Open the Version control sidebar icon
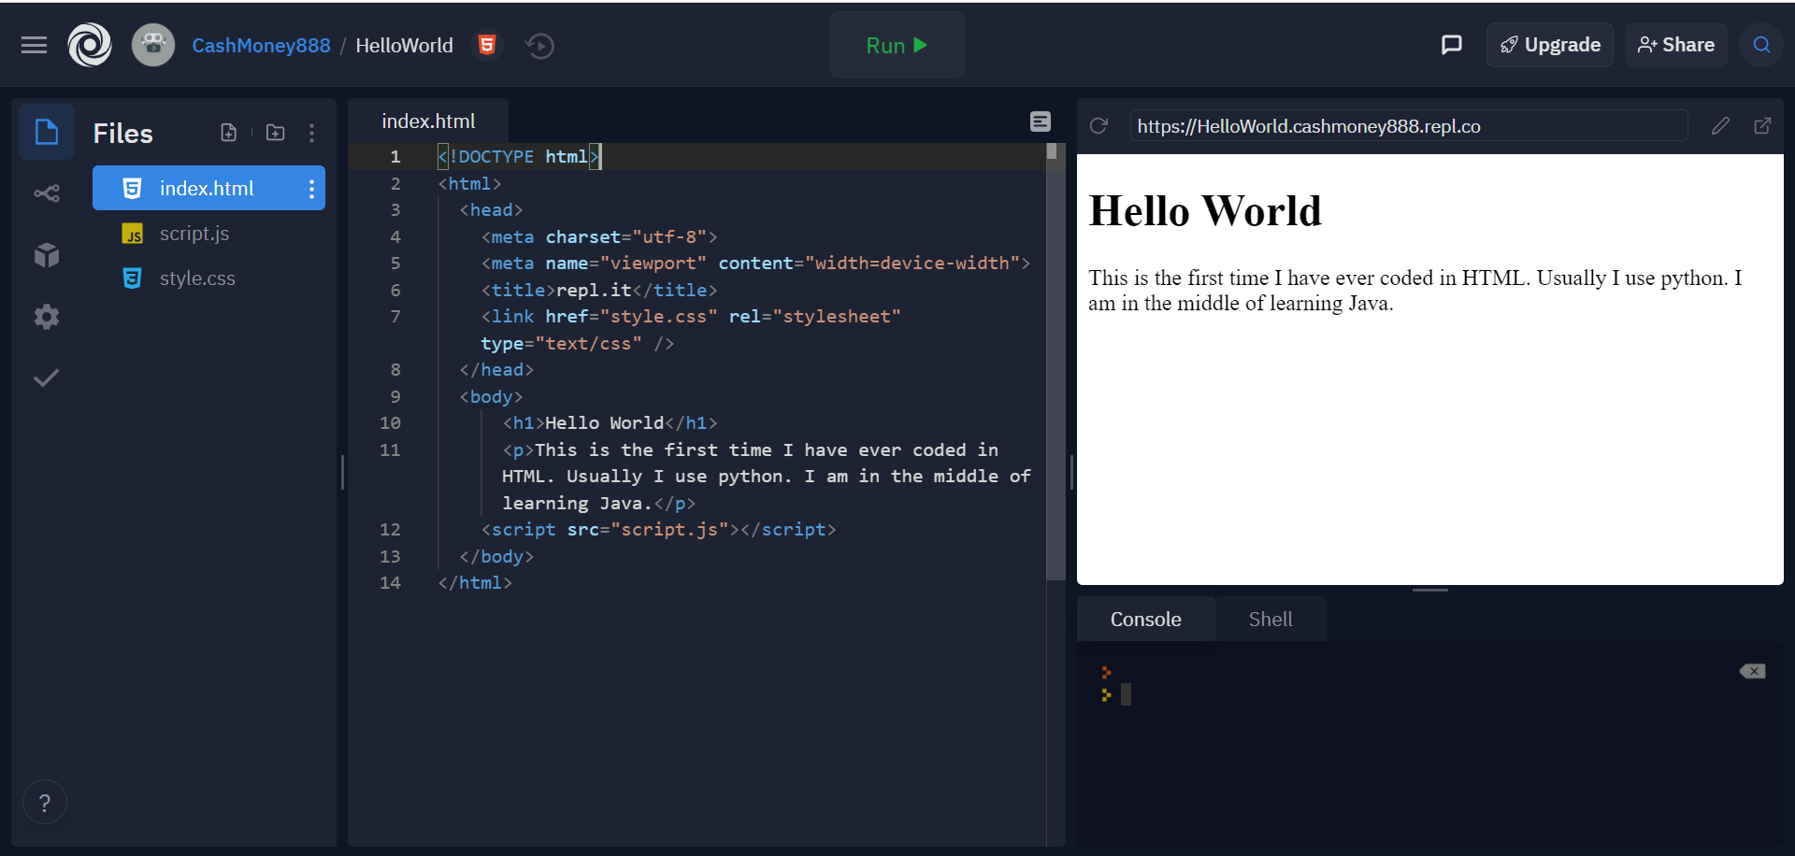This screenshot has width=1795, height=856. pos(47,193)
